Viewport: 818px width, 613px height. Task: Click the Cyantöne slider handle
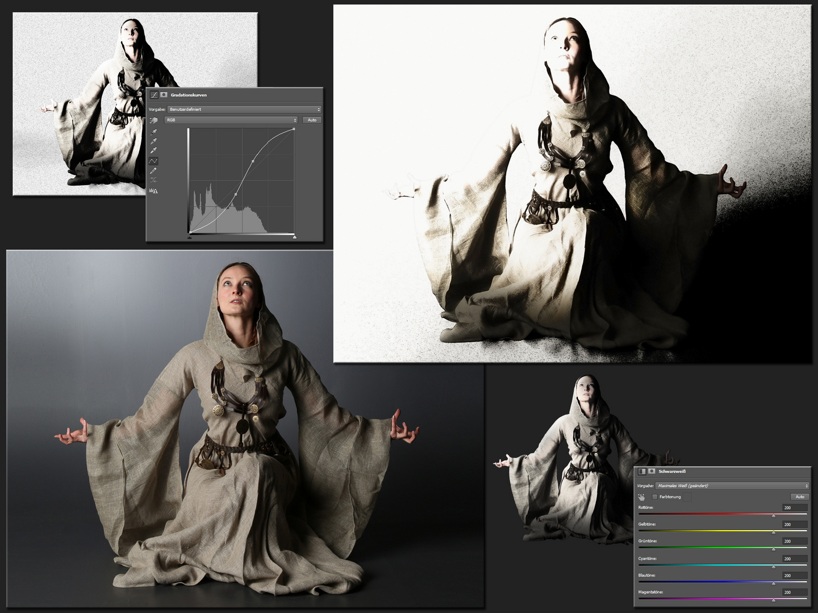click(774, 567)
